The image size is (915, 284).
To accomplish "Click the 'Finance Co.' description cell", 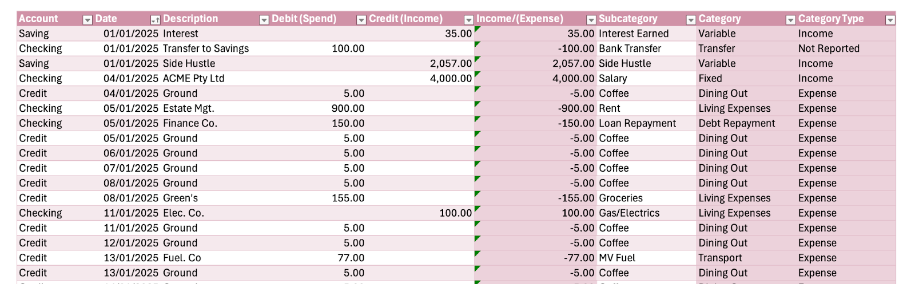I will (x=216, y=123).
